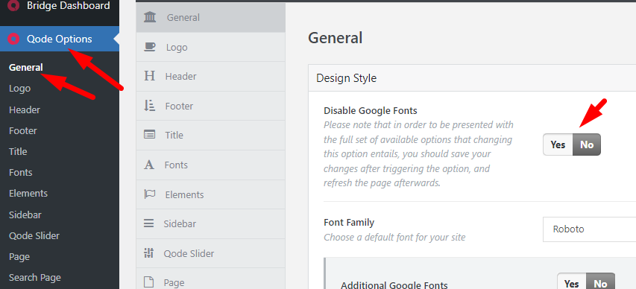Switch to the Footer options tab

[210, 106]
